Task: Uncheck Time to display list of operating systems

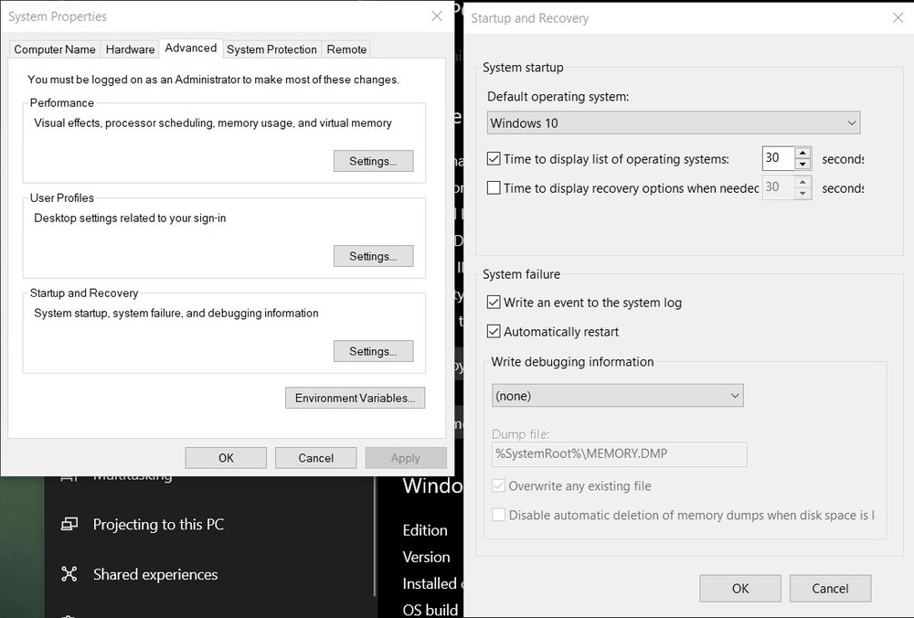Action: 494,158
